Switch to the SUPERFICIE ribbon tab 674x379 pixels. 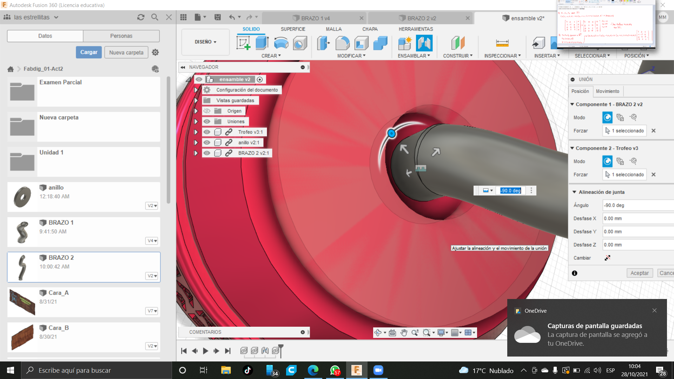pyautogui.click(x=293, y=29)
